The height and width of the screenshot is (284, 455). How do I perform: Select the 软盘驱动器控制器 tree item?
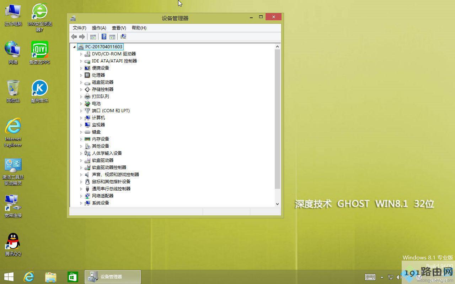click(109, 167)
